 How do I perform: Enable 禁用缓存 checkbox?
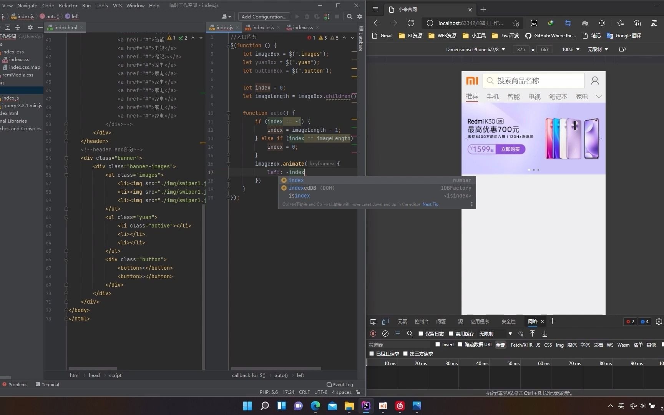pyautogui.click(x=451, y=334)
